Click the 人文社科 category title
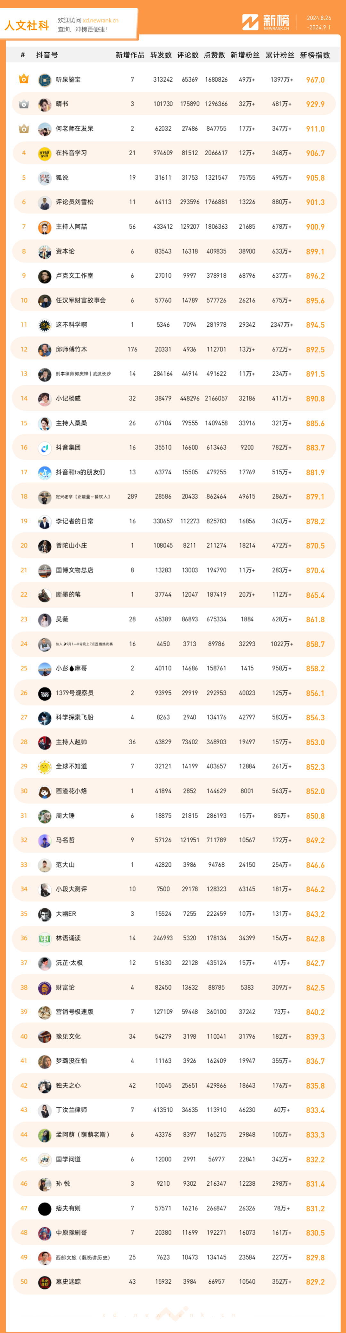 coord(27,25)
